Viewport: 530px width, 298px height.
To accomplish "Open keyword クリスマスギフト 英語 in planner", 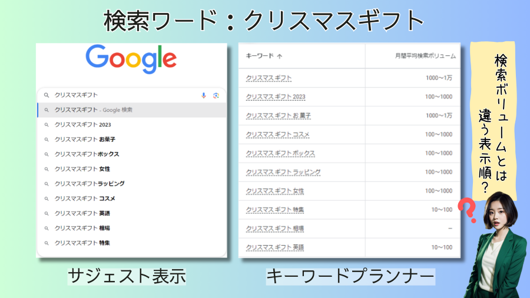I will pyautogui.click(x=275, y=248).
